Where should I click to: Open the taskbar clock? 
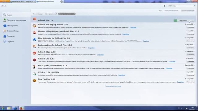pos(192,108)
